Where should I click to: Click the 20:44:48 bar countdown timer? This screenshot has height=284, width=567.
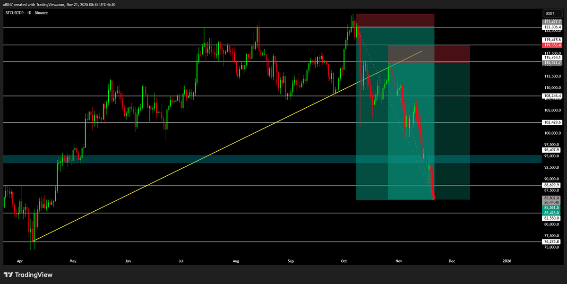(x=551, y=202)
